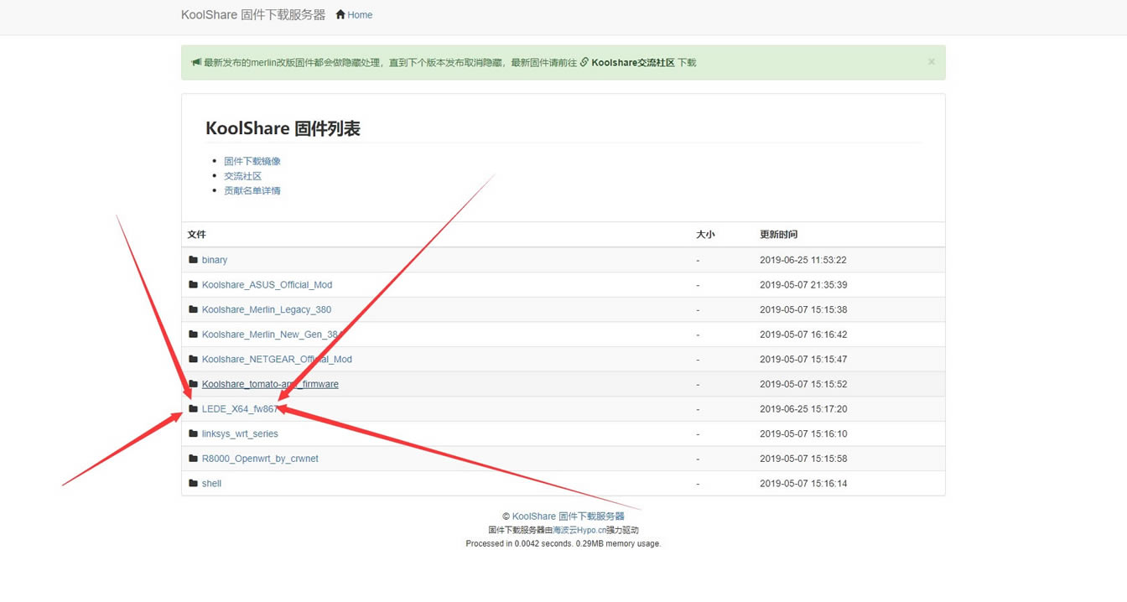The width and height of the screenshot is (1127, 602).
Task: Click the 文件 column header
Action: click(196, 235)
